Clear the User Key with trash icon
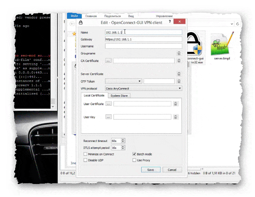Viewport: 255px width, 197px height. (175, 117)
